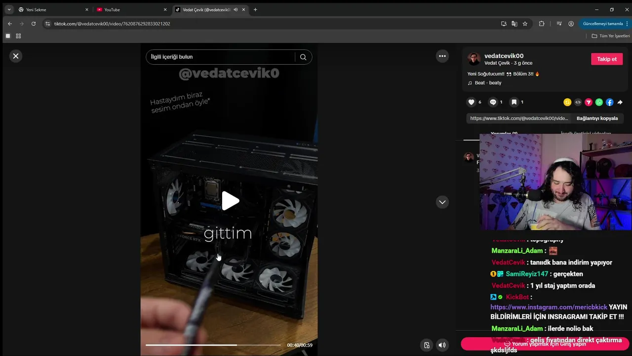This screenshot has height=356, width=632.
Task: Click vedatcevik00 profile avatar
Action: pyautogui.click(x=474, y=59)
